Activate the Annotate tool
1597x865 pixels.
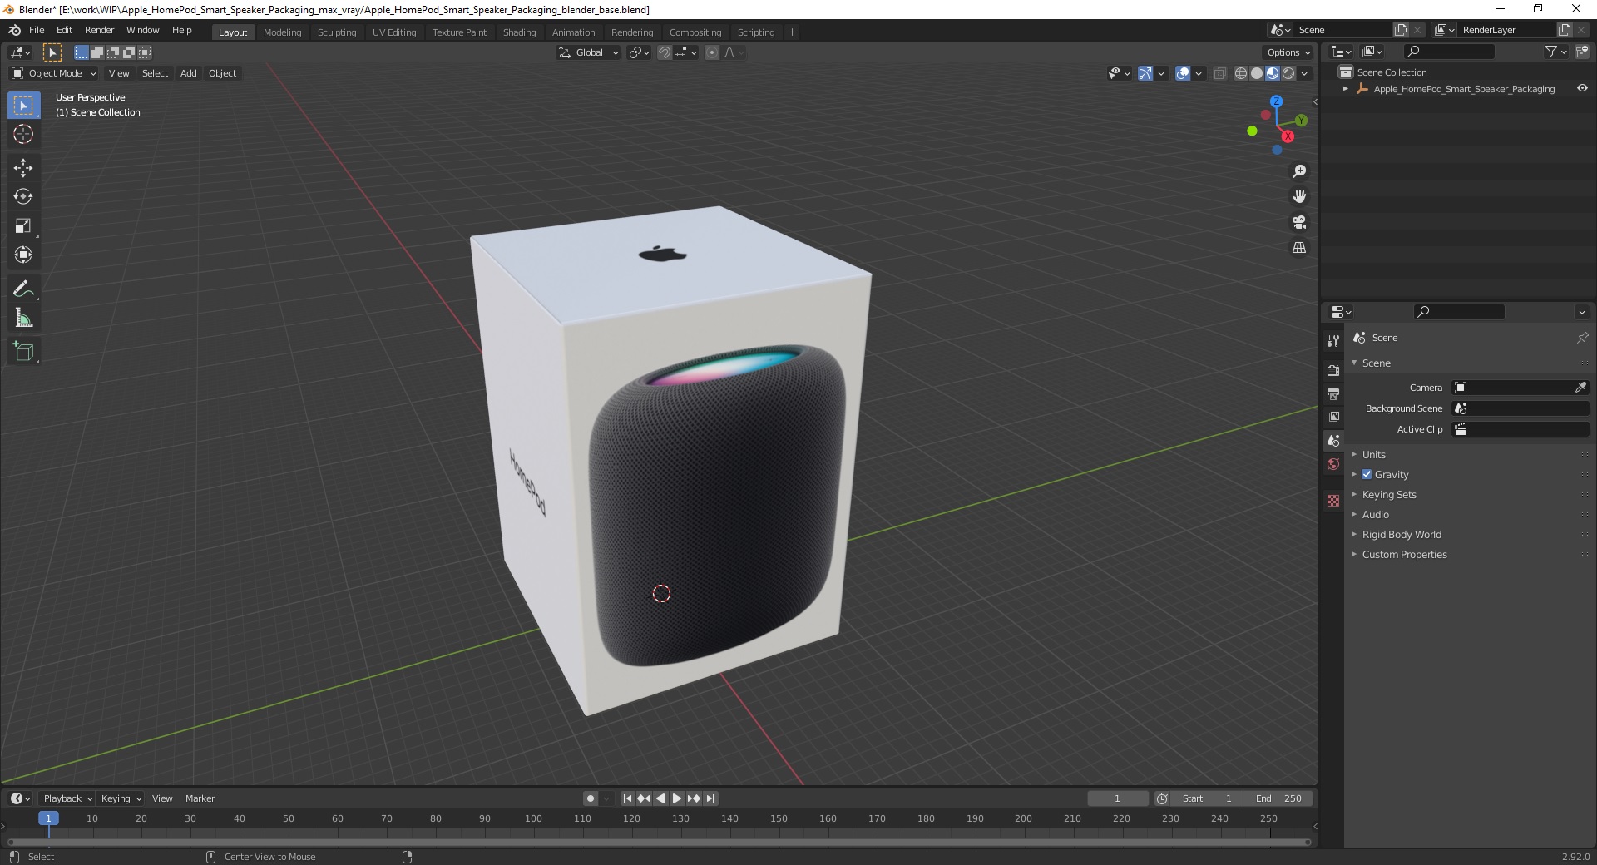tap(23, 289)
